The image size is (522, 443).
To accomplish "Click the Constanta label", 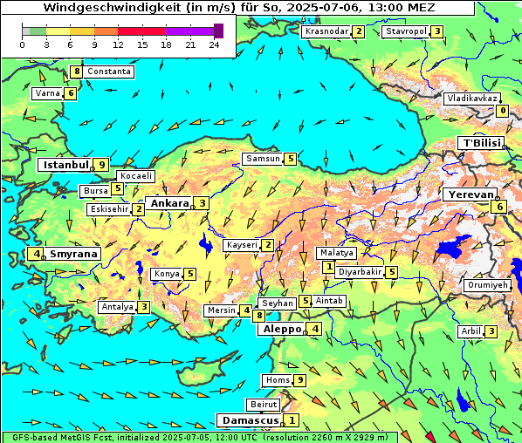I will pyautogui.click(x=109, y=72).
